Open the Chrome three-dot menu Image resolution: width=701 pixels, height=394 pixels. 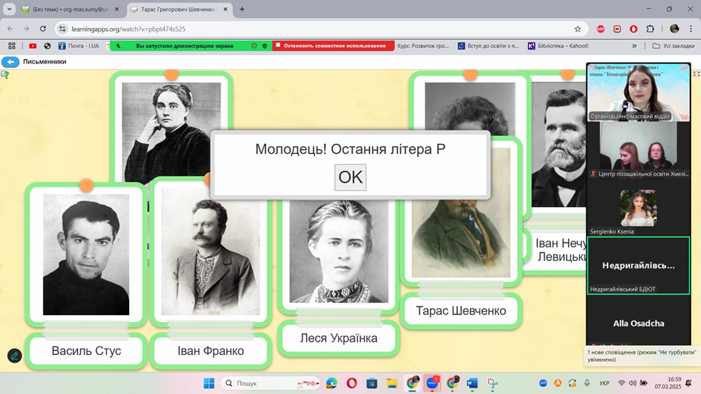(690, 29)
